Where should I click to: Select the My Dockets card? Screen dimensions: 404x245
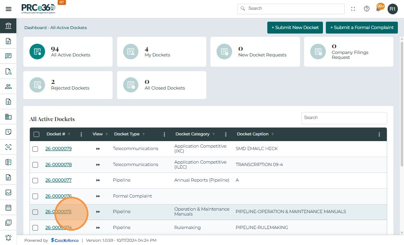pyautogui.click(x=161, y=52)
